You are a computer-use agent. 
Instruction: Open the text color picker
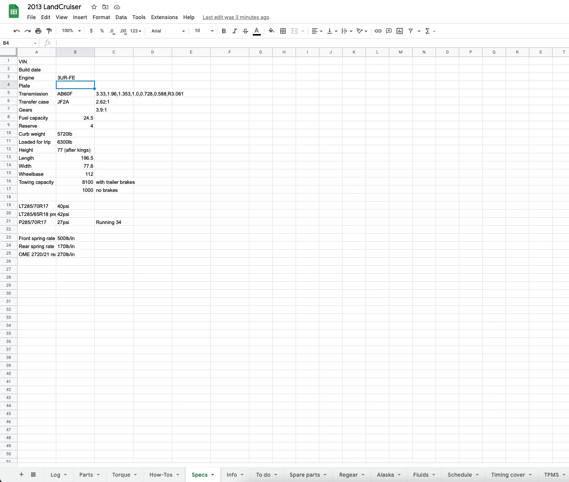(257, 31)
